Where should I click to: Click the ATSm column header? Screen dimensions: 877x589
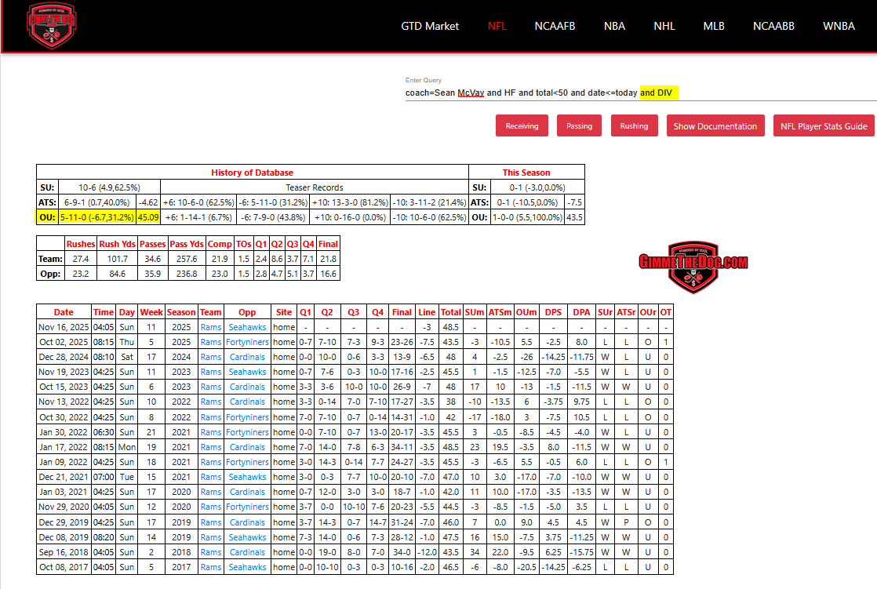coord(500,312)
